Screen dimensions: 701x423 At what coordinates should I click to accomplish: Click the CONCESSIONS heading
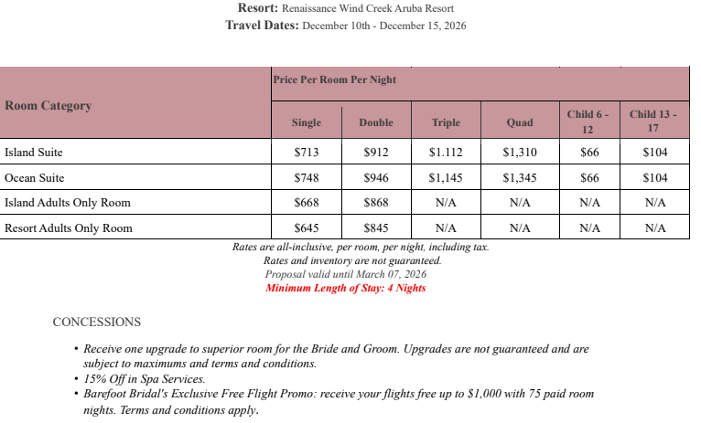click(x=97, y=322)
